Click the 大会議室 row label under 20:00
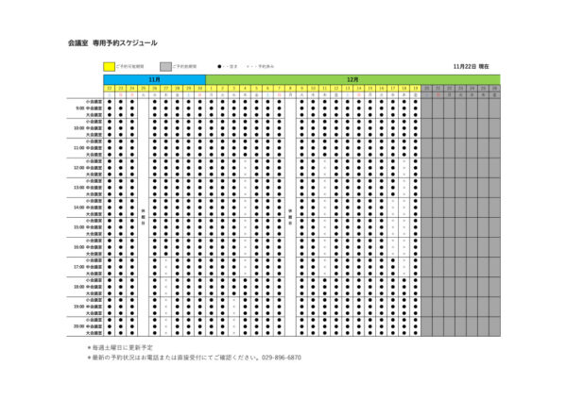 [94, 333]
